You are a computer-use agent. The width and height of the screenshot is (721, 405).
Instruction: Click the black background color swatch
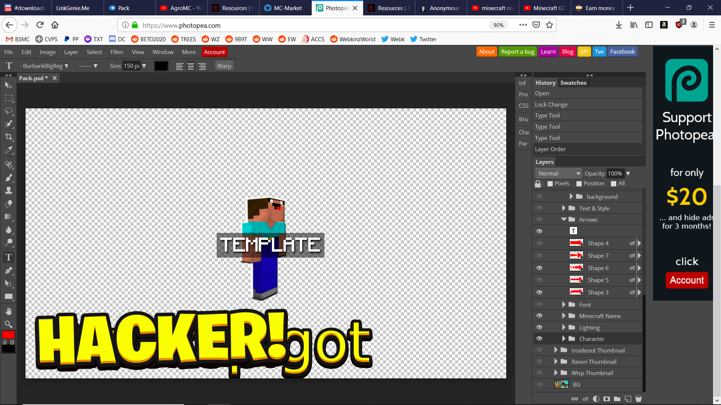[8, 349]
